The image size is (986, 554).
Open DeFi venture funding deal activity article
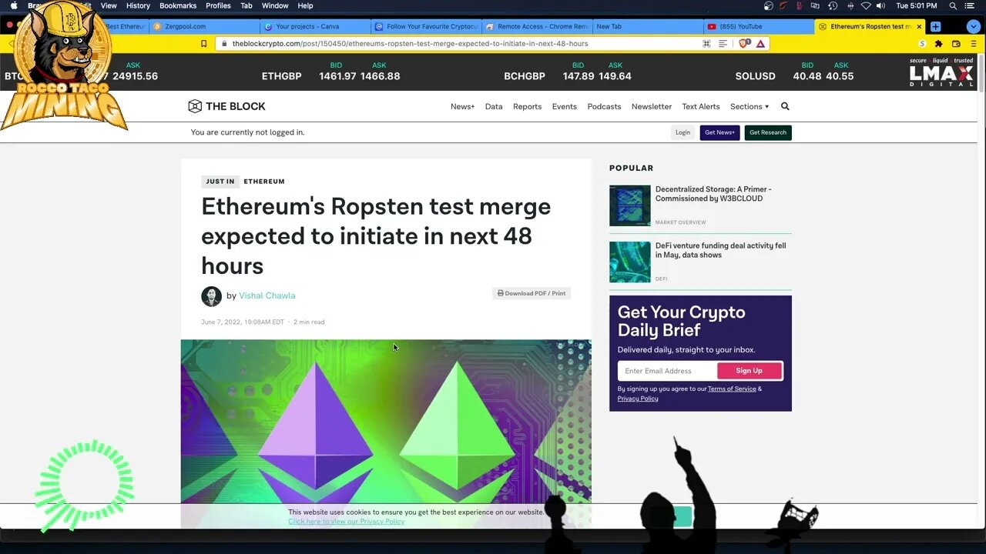click(x=721, y=250)
